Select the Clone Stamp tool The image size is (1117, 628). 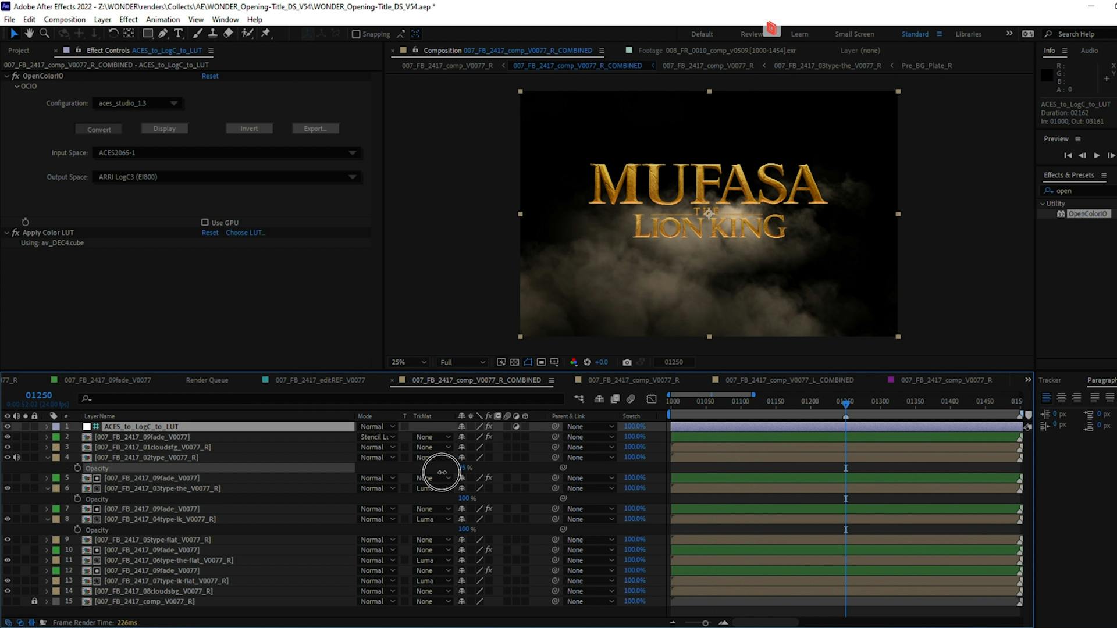pyautogui.click(x=213, y=34)
